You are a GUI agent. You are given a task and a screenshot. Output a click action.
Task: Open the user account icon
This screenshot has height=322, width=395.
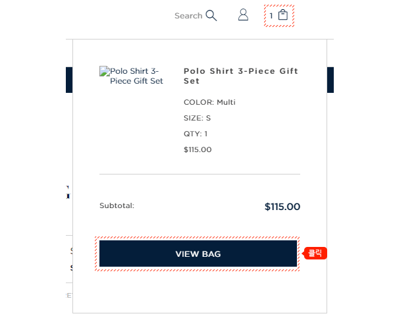click(x=243, y=14)
